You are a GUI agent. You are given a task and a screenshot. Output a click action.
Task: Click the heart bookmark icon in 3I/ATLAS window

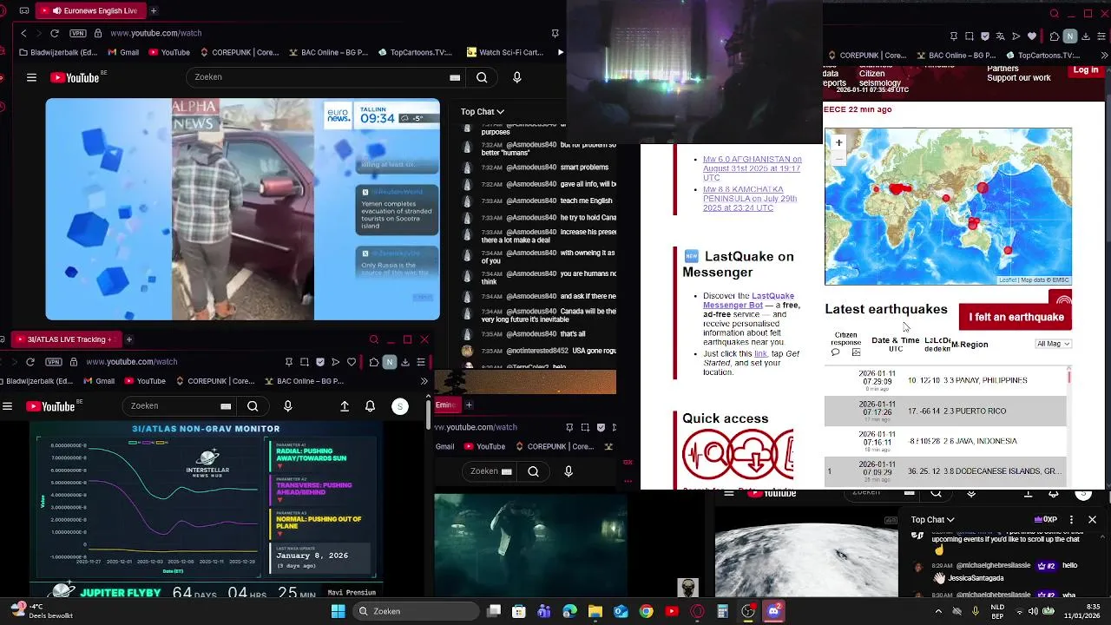tap(352, 362)
